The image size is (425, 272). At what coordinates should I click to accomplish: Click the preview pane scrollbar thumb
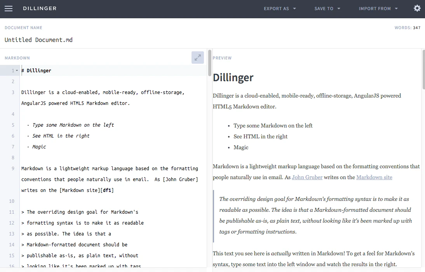424,70
